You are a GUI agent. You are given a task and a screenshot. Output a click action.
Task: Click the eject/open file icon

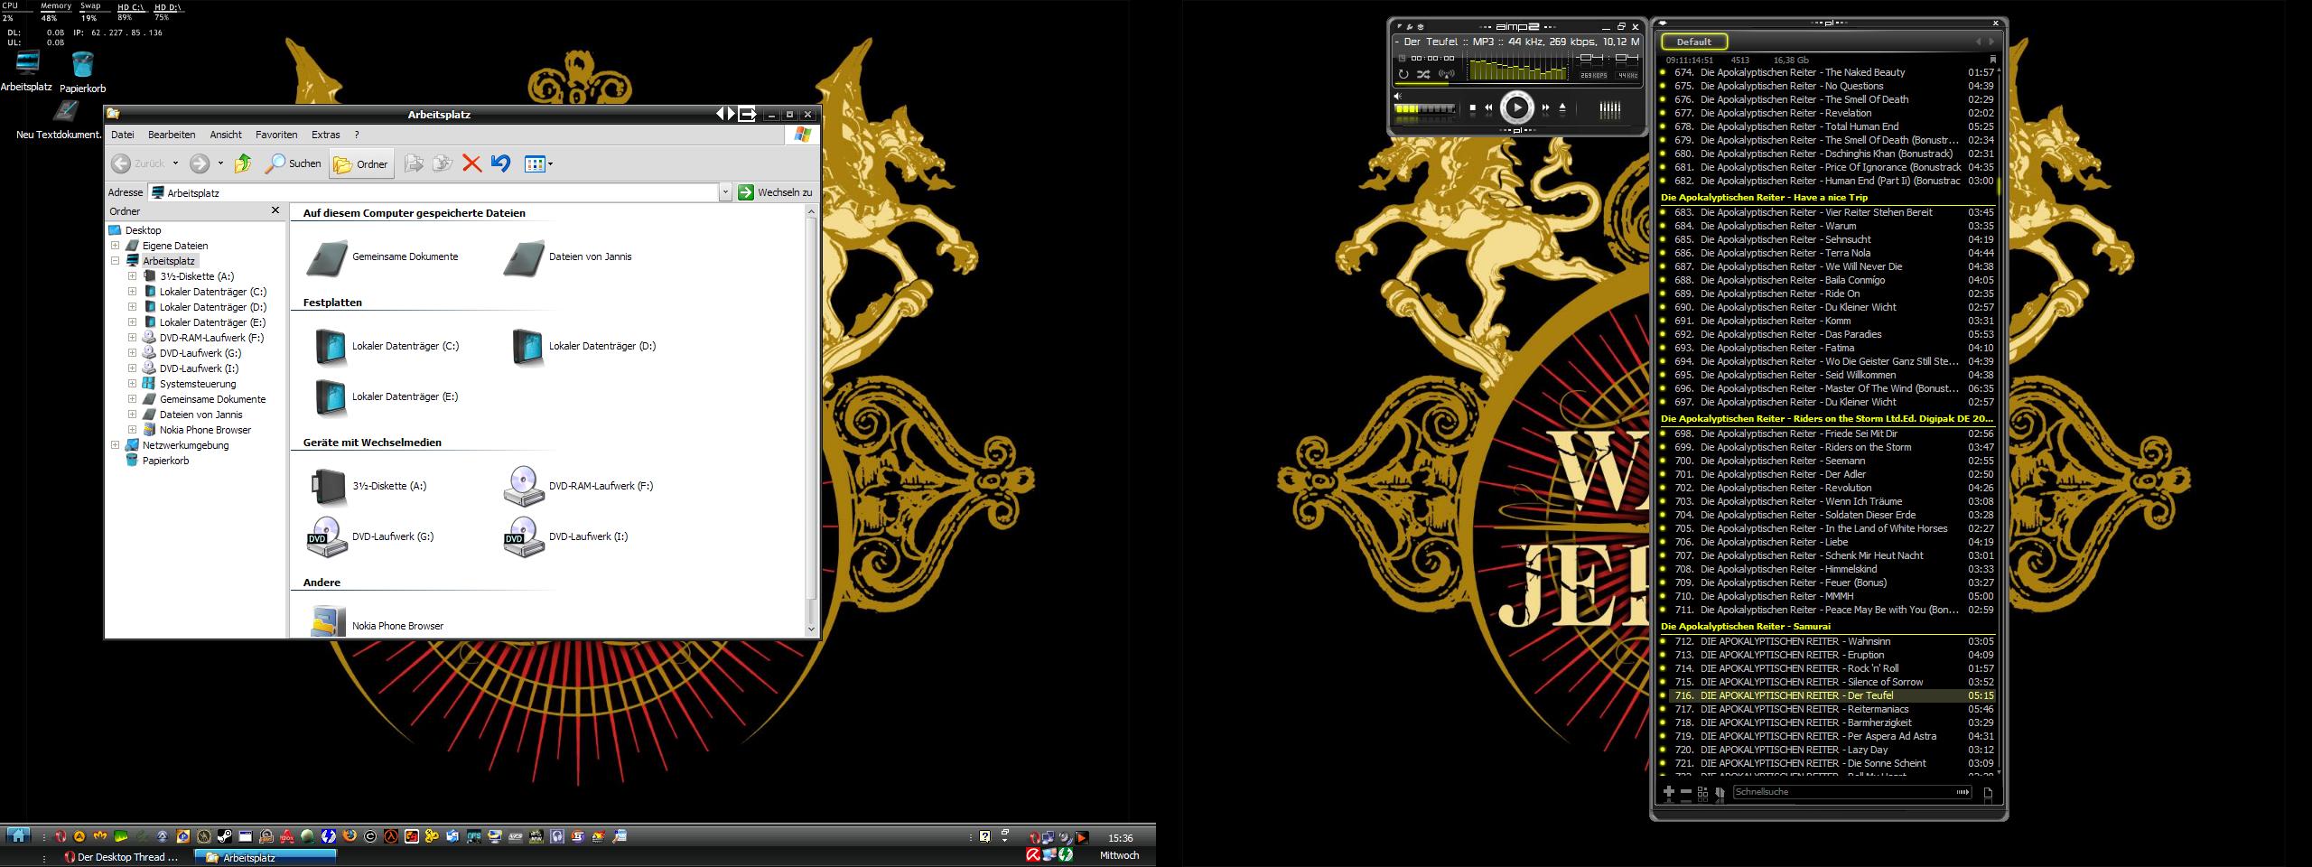point(1562,107)
